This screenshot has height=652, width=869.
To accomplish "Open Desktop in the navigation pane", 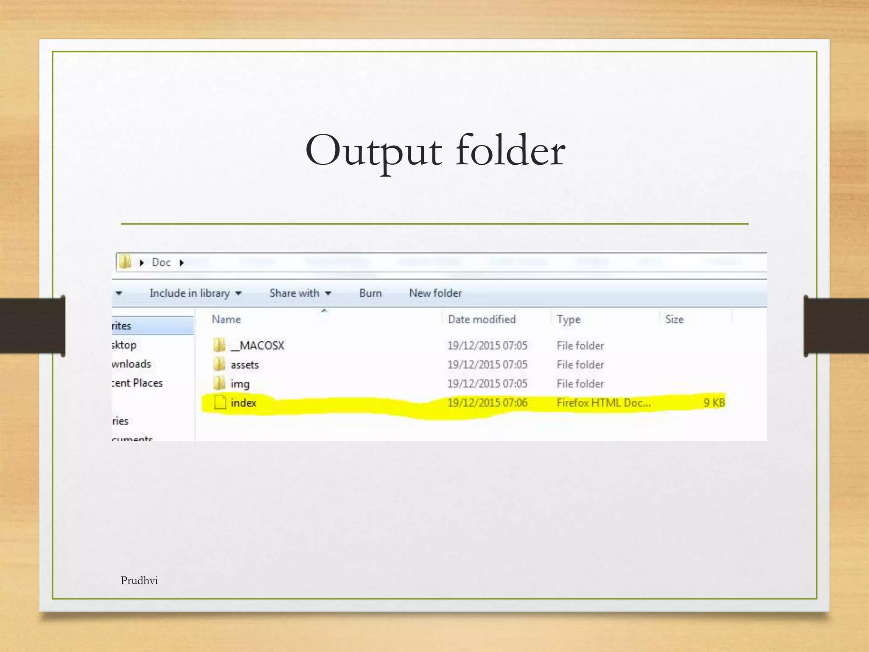I will point(124,345).
